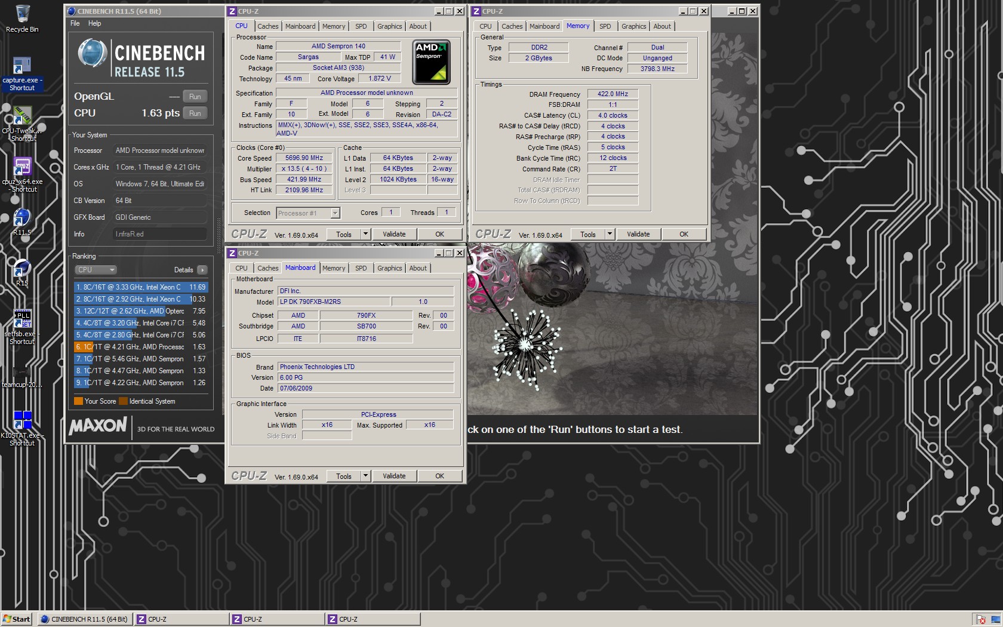This screenshot has width=1003, height=627.
Task: Open setfsb.exe shortcut icon
Action: click(x=22, y=327)
